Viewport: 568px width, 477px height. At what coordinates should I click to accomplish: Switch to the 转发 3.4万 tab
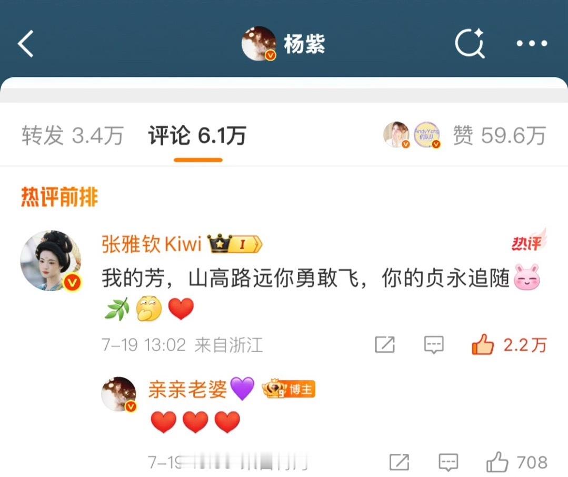point(73,136)
